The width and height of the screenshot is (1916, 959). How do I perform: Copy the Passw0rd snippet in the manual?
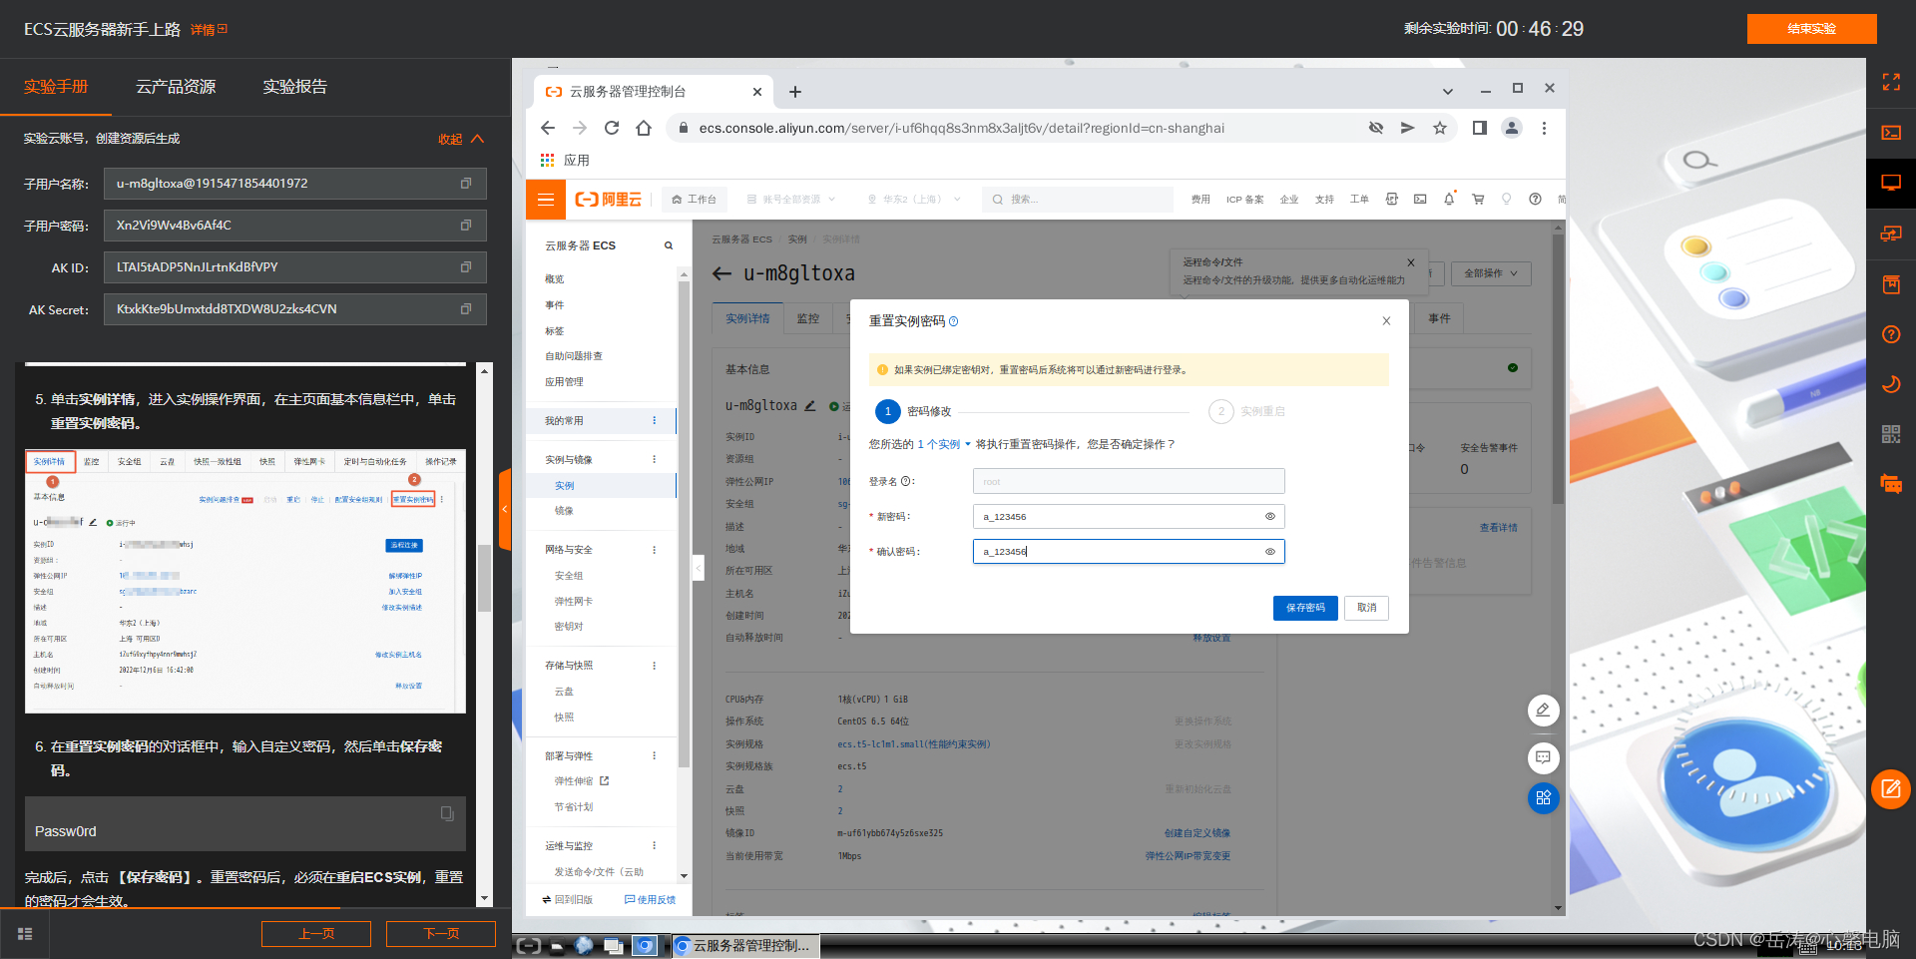pyautogui.click(x=447, y=813)
